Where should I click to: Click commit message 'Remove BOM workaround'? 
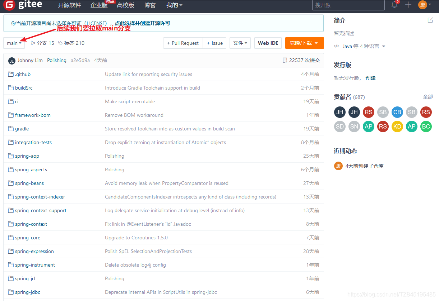click(134, 115)
